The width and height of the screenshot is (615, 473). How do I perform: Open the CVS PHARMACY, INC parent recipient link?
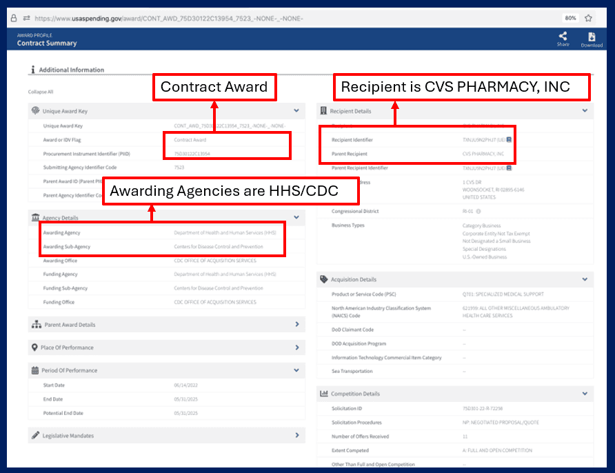483,154
